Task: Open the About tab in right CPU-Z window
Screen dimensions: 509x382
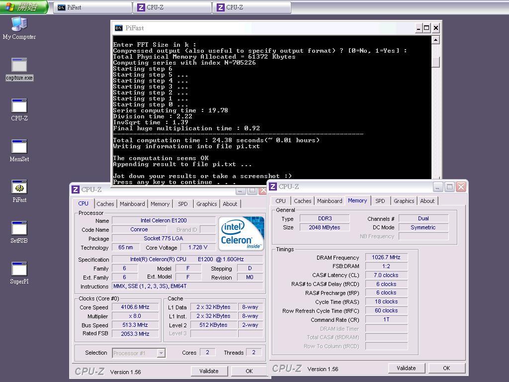Action: point(427,201)
